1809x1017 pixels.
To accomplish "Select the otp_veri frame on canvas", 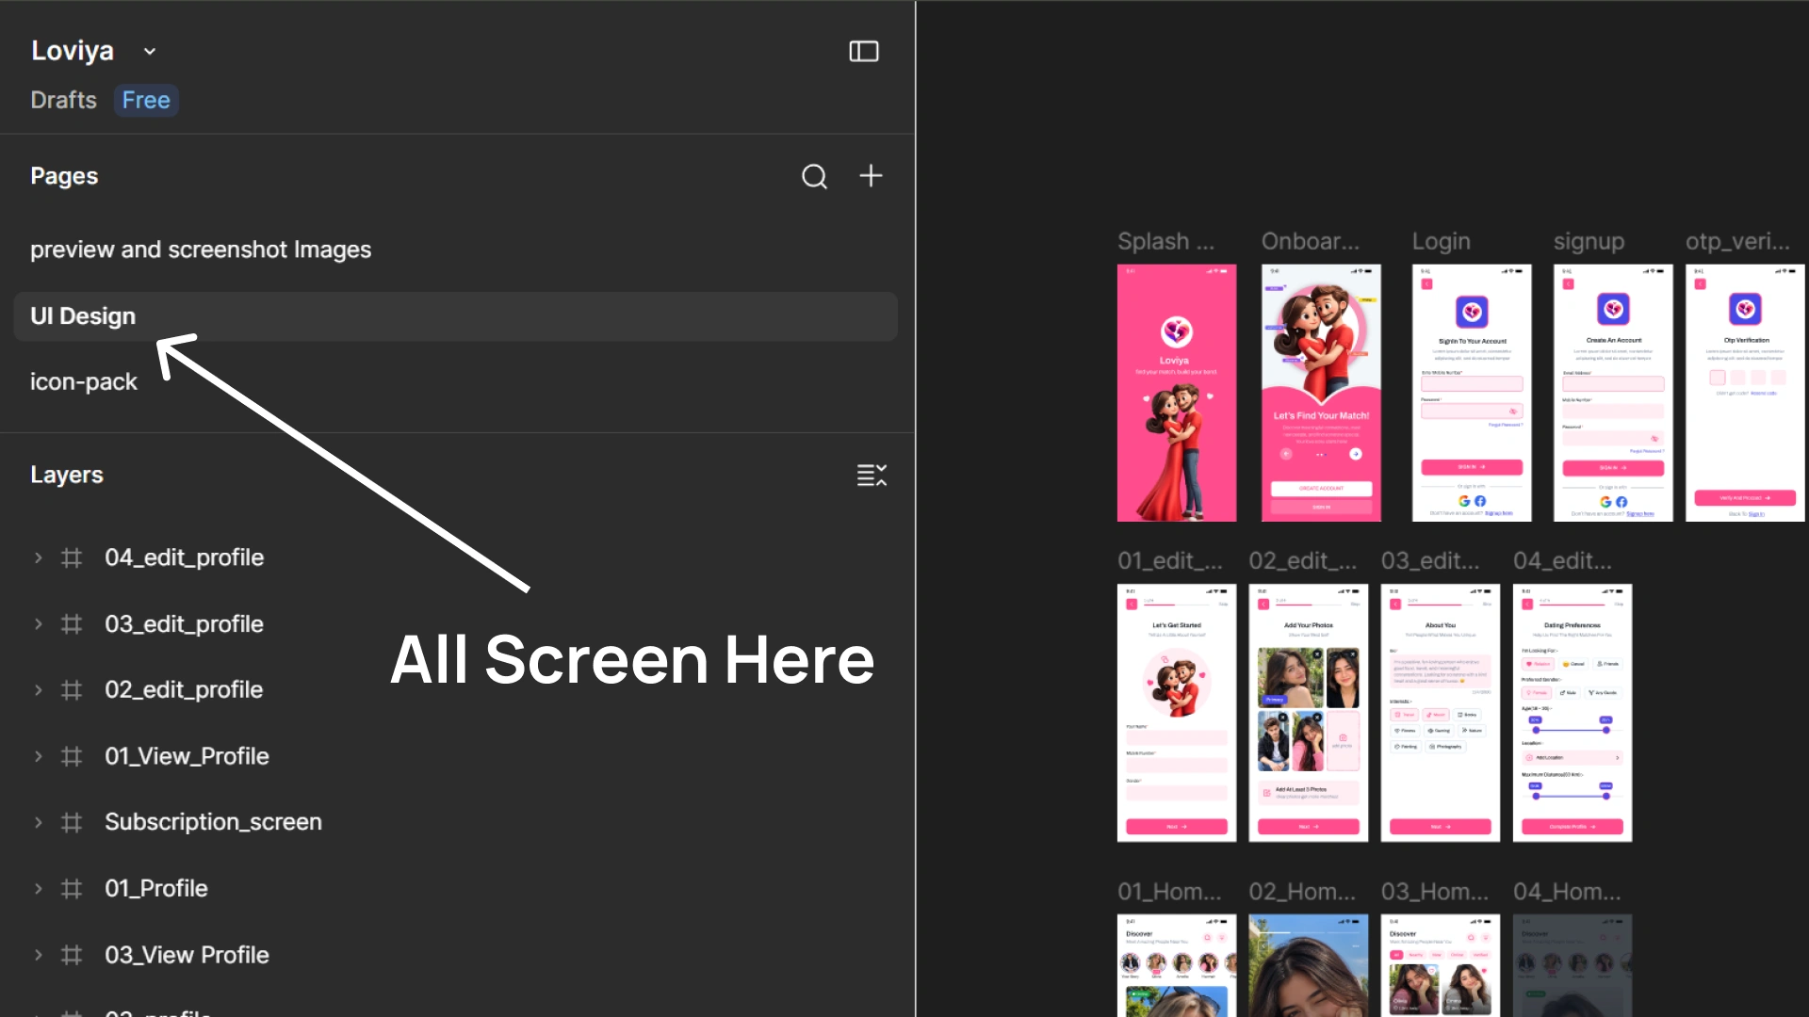I will click(1745, 393).
